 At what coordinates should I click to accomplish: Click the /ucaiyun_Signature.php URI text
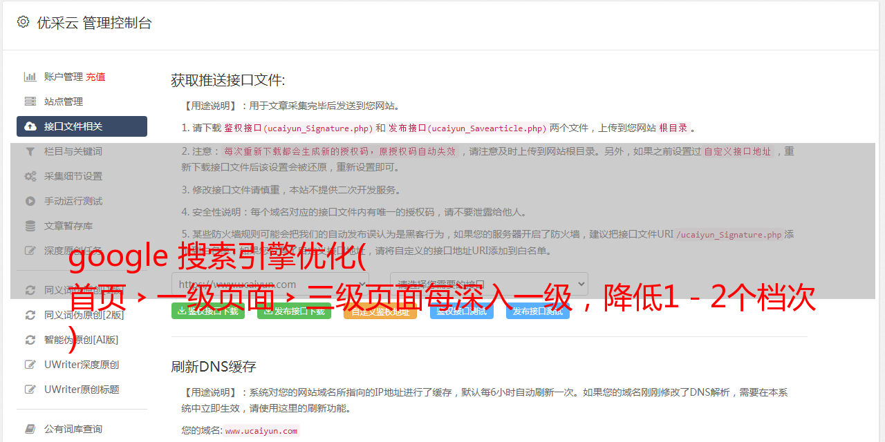[729, 235]
